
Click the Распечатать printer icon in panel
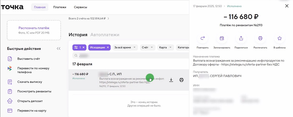point(260,38)
